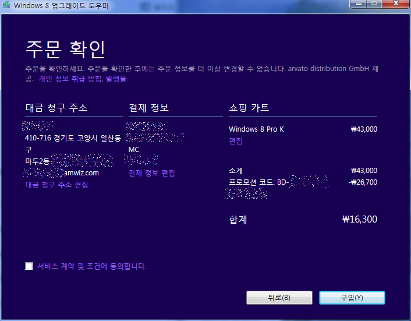
Task: Click the 주문 확인 page heading
Action: tap(65, 49)
